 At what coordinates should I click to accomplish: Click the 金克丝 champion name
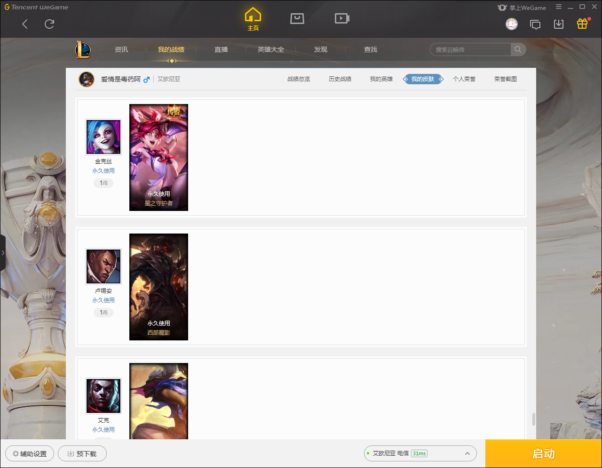tap(103, 161)
